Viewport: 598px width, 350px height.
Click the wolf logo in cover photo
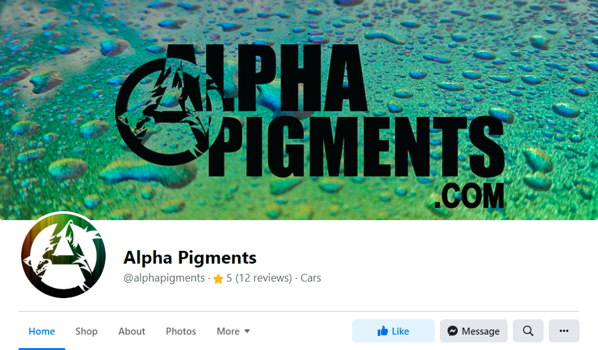click(164, 112)
